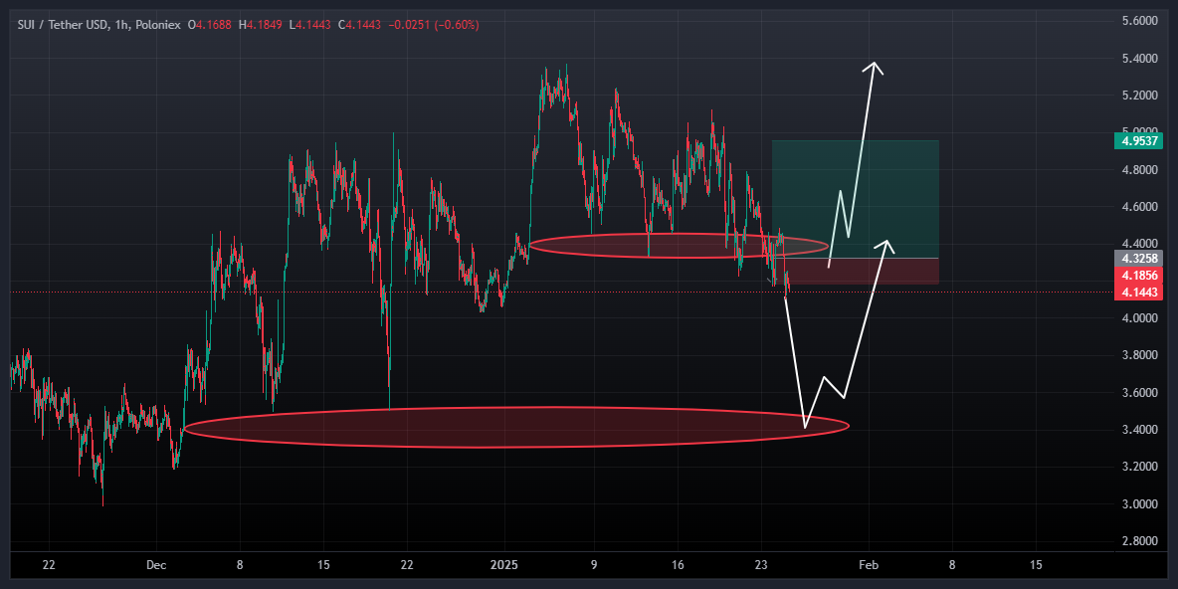The height and width of the screenshot is (589, 1178).
Task: Click the 3.4000 price axis label
Action: tap(1141, 430)
